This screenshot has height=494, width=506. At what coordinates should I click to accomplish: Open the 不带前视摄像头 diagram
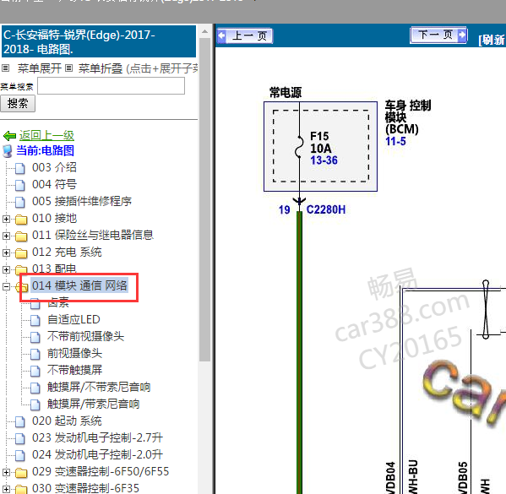click(85, 336)
